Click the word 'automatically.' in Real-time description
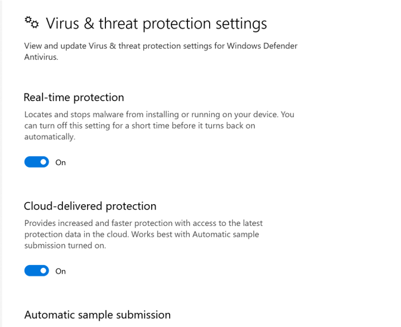Screen dimensions: 401x327 point(50,137)
